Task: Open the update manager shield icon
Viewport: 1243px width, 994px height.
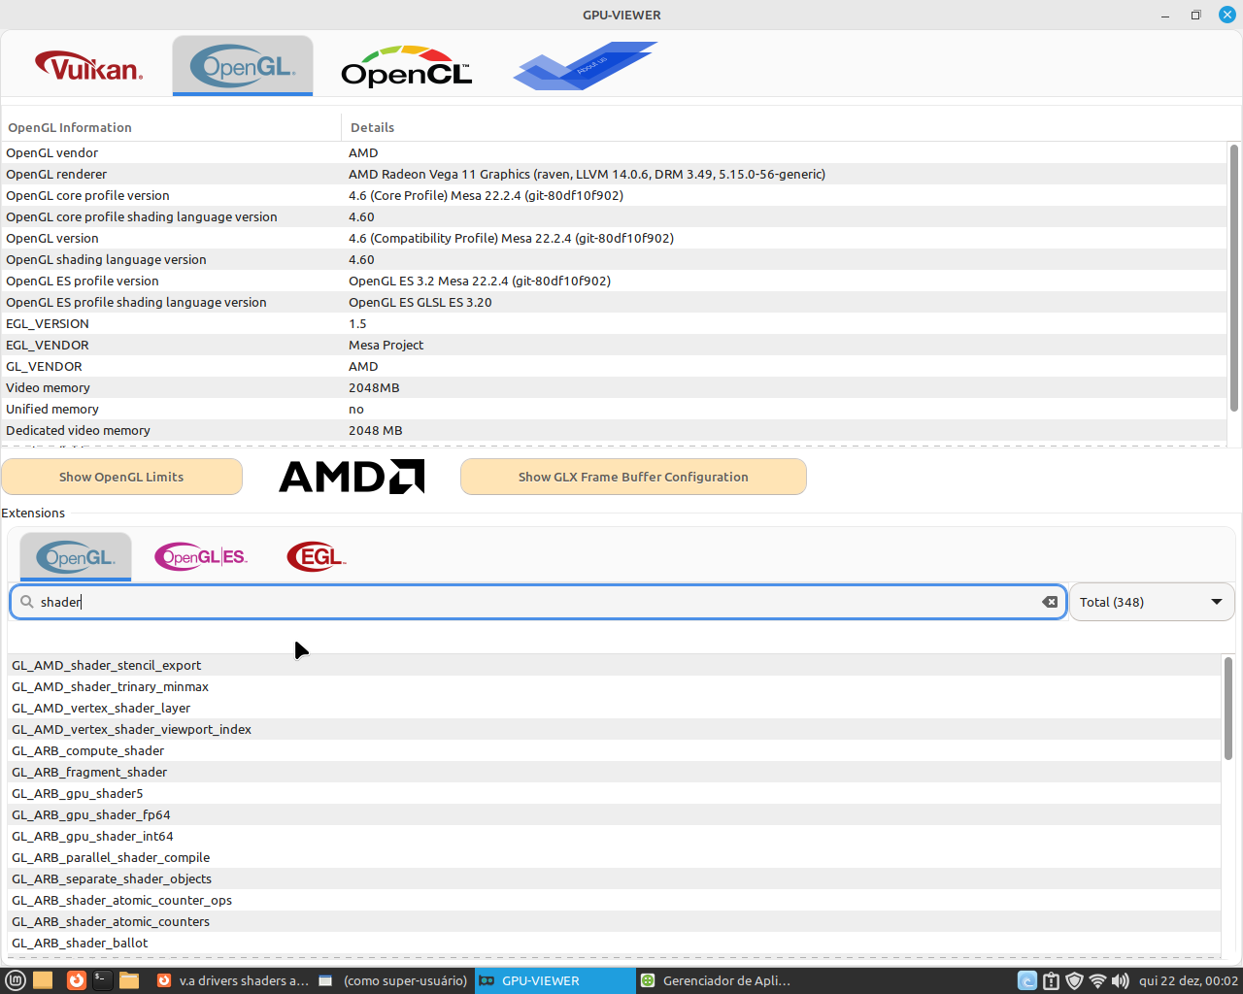Action: 1074,980
